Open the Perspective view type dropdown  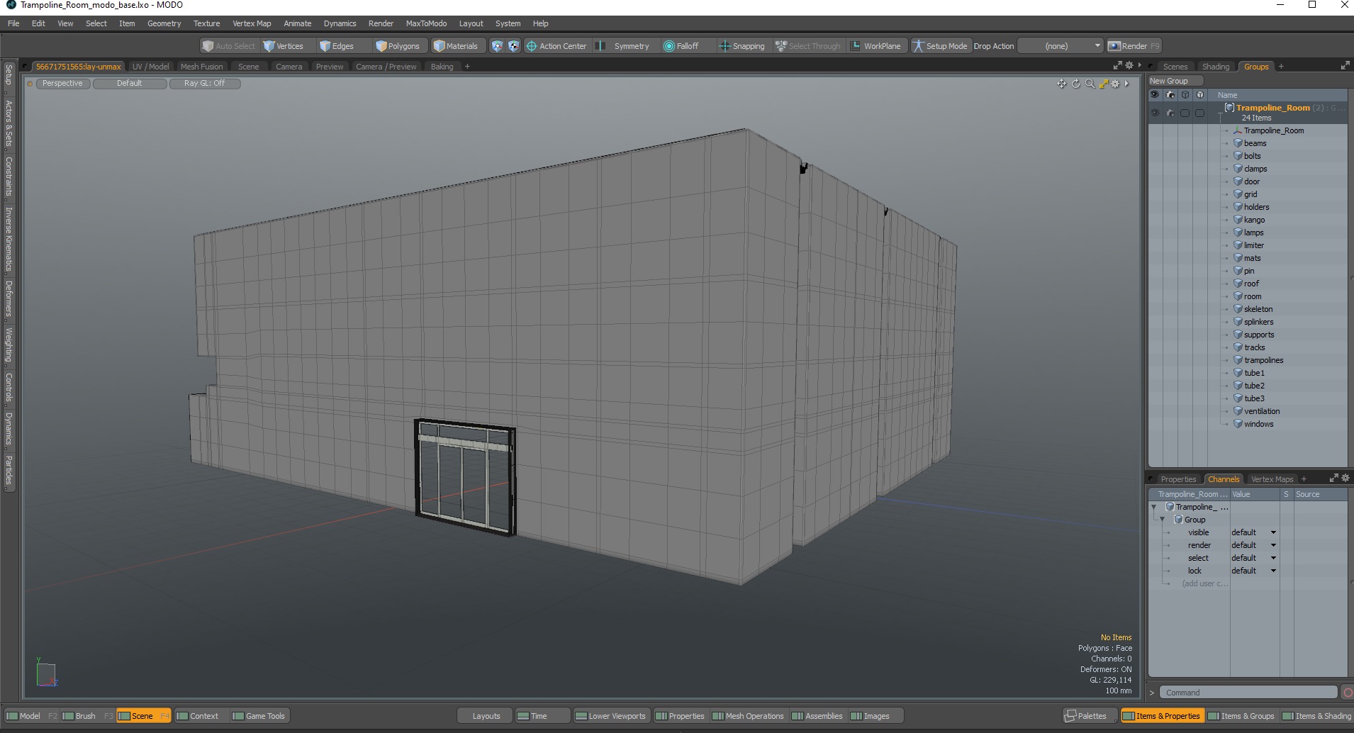coord(62,84)
